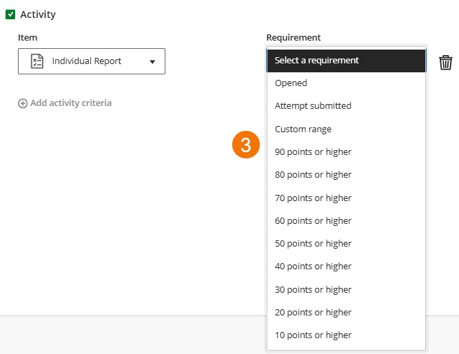Choose 40 points or higher
The image size is (459, 354).
coord(313,267)
